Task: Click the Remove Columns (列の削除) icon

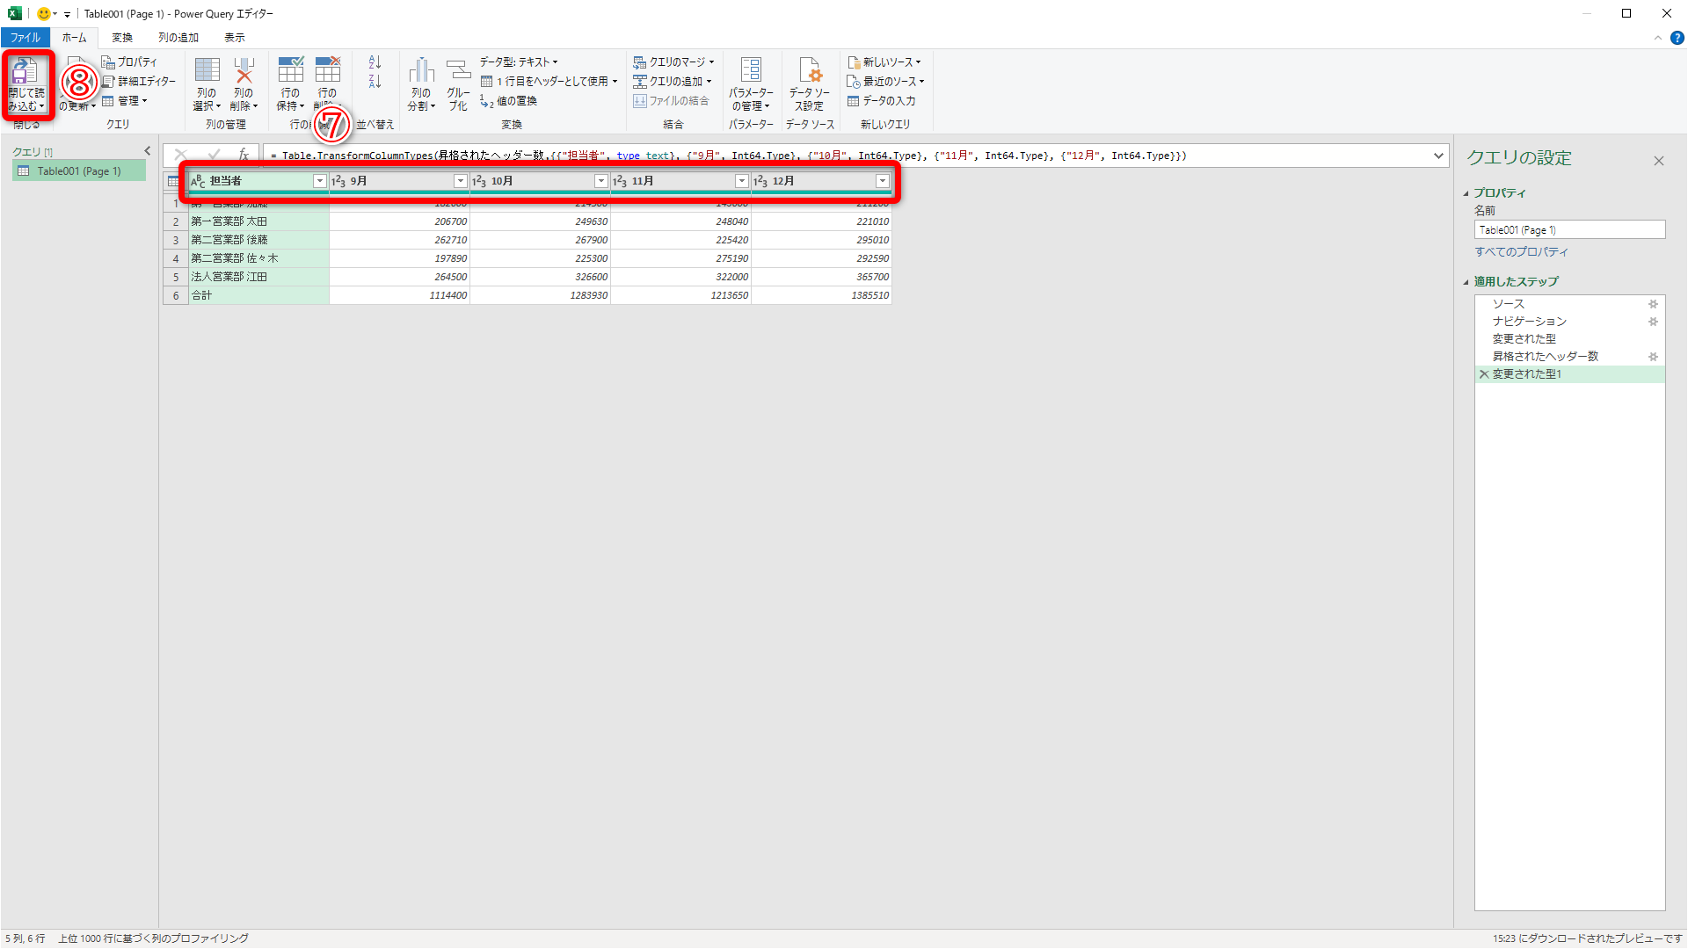Action: tap(244, 72)
